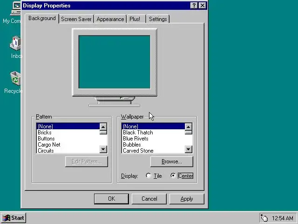Open the Start menu
This screenshot has width=298, height=224.
pos(14,218)
